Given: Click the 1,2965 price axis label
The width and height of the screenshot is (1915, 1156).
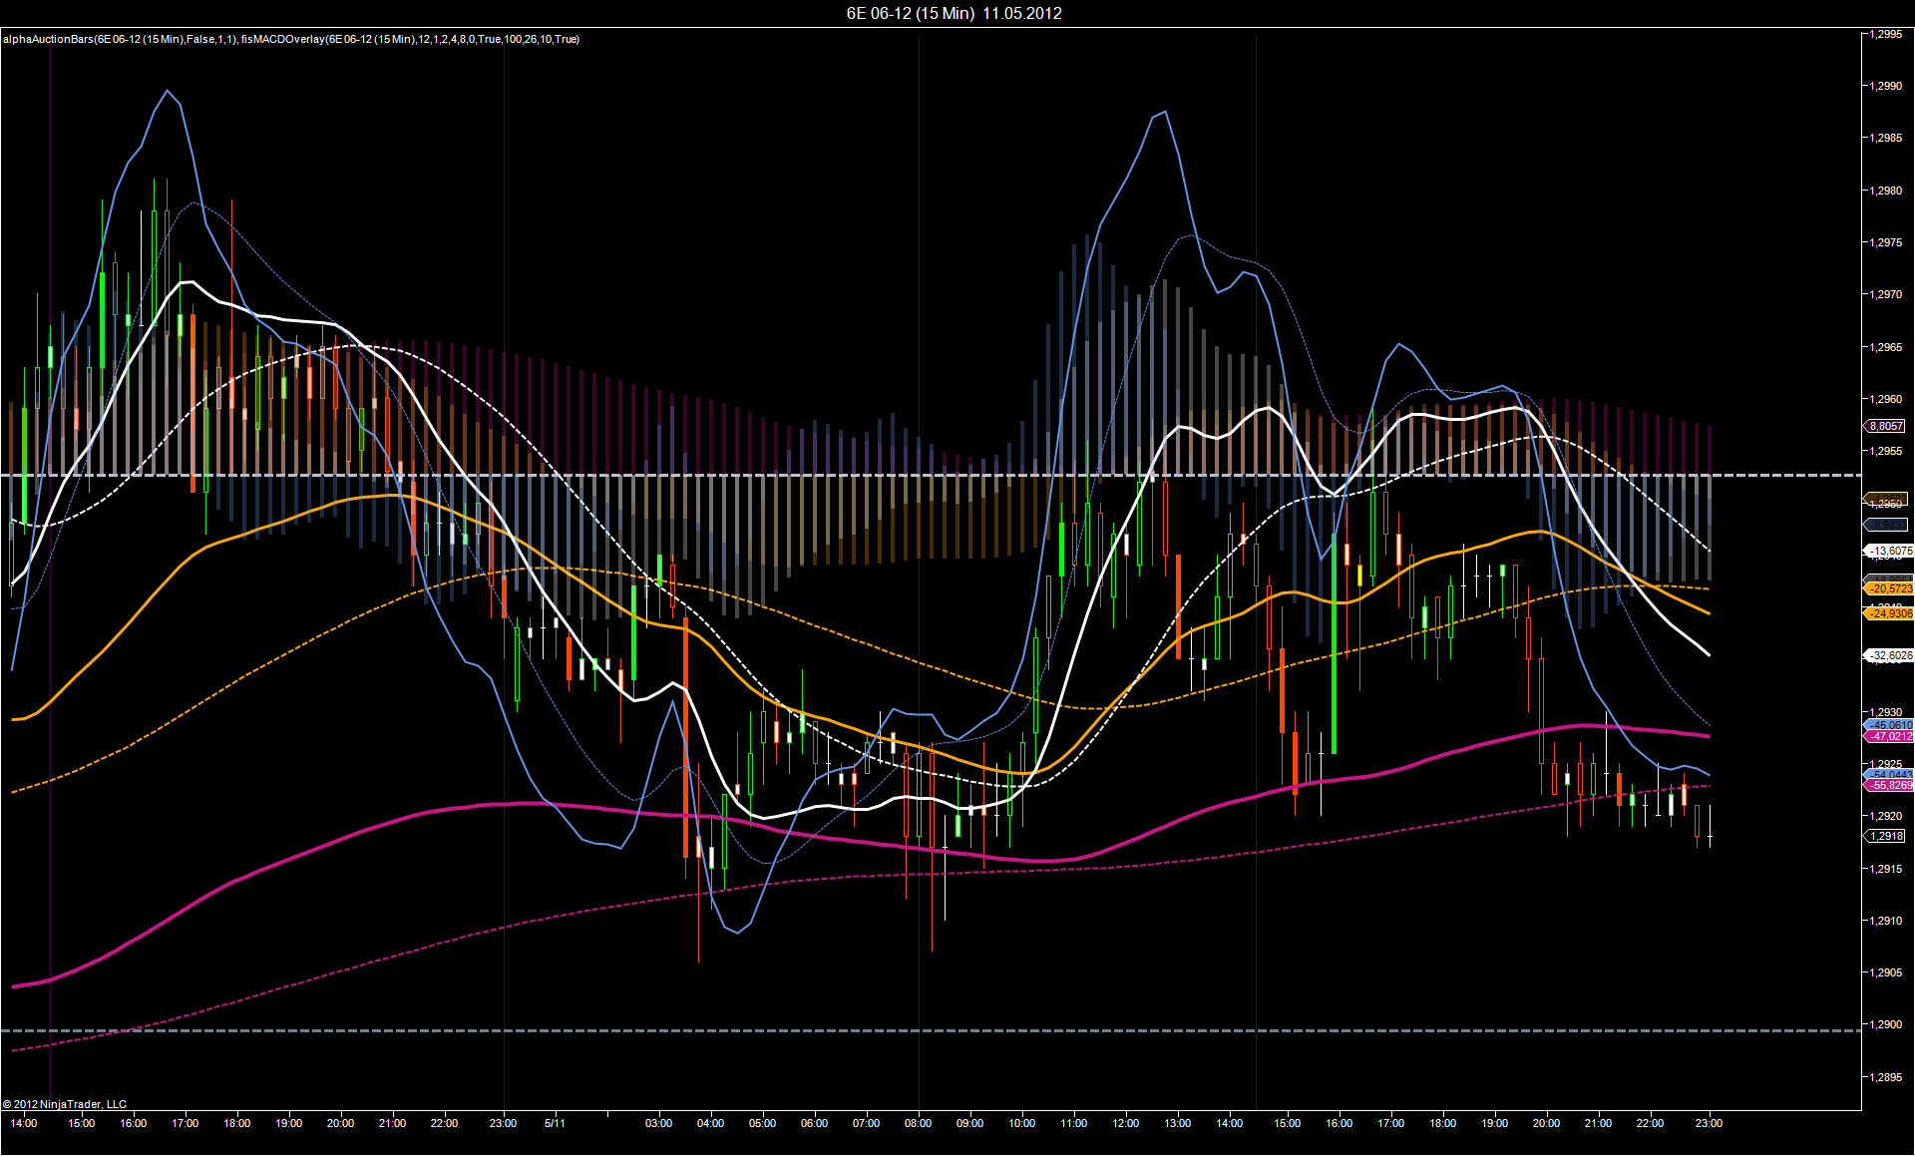Looking at the screenshot, I should click(x=1885, y=347).
